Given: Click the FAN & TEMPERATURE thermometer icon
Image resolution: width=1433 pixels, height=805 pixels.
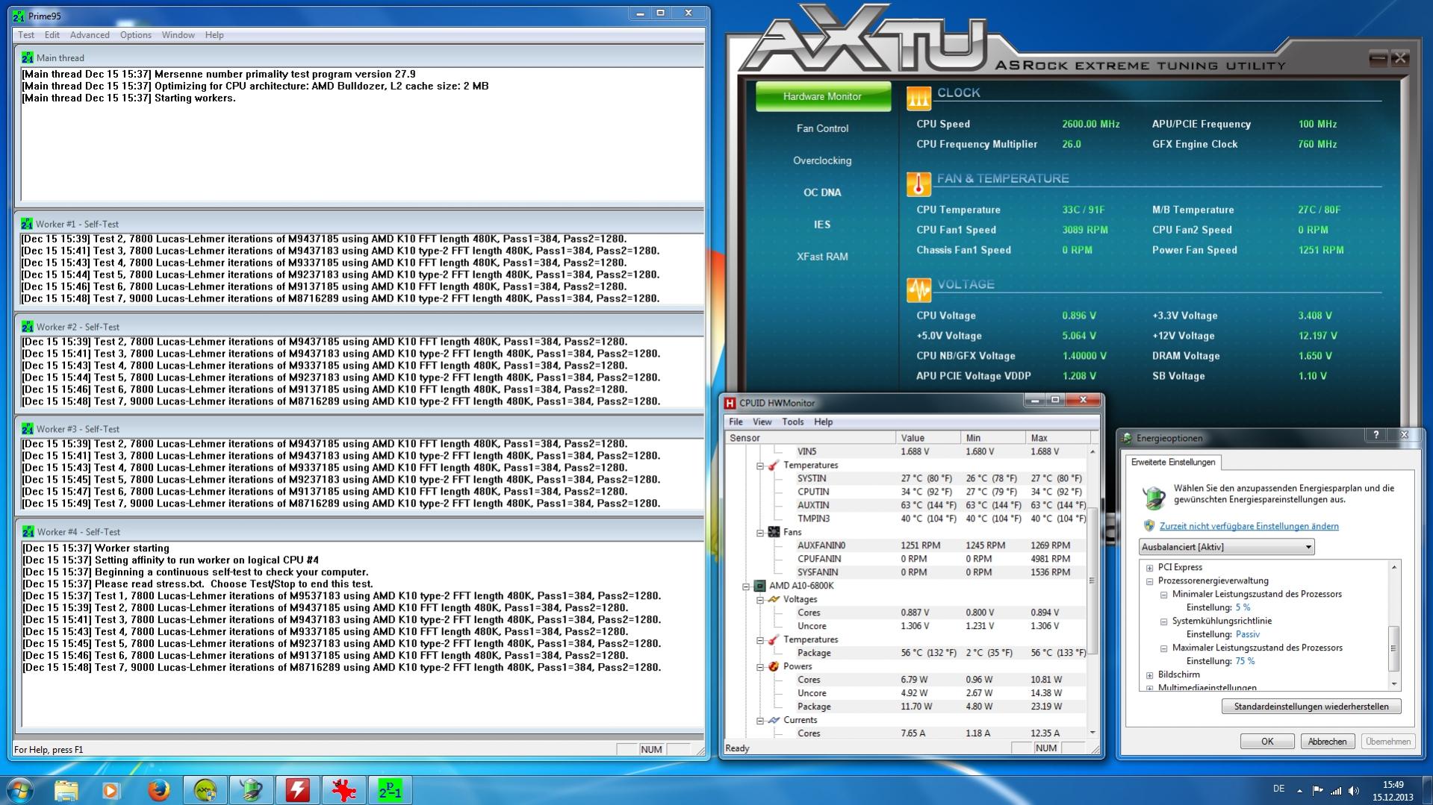Looking at the screenshot, I should pos(918,184).
